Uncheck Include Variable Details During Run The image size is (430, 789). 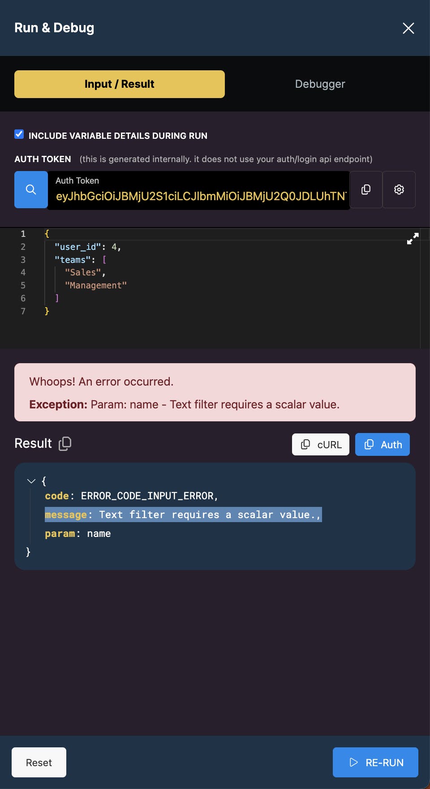[x=19, y=134]
